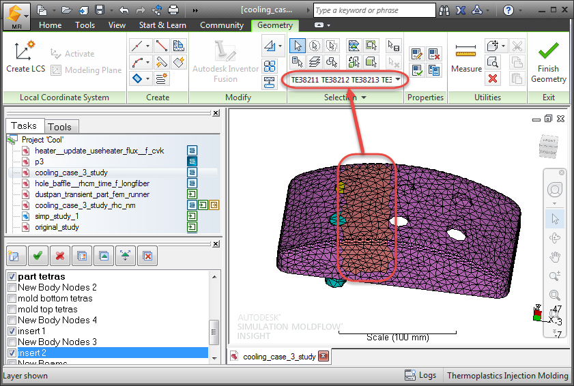Click the Thermoplastics Injection Molding status label
This screenshot has width=574, height=386.
click(x=507, y=375)
